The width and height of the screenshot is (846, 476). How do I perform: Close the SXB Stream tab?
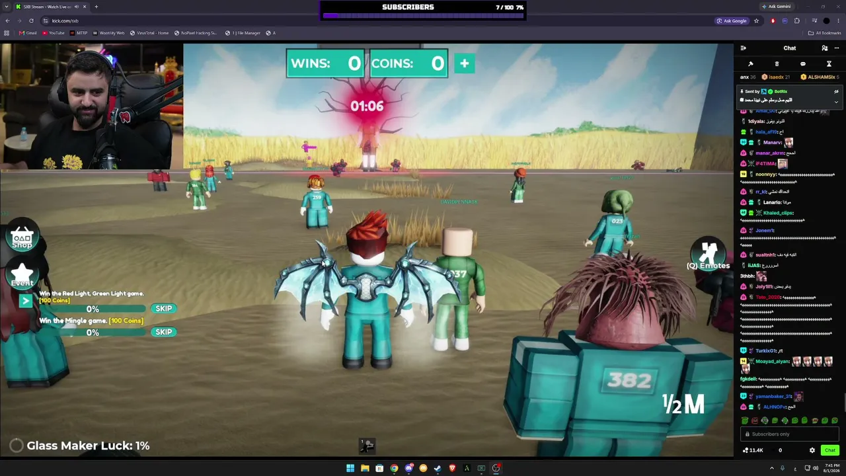(84, 7)
